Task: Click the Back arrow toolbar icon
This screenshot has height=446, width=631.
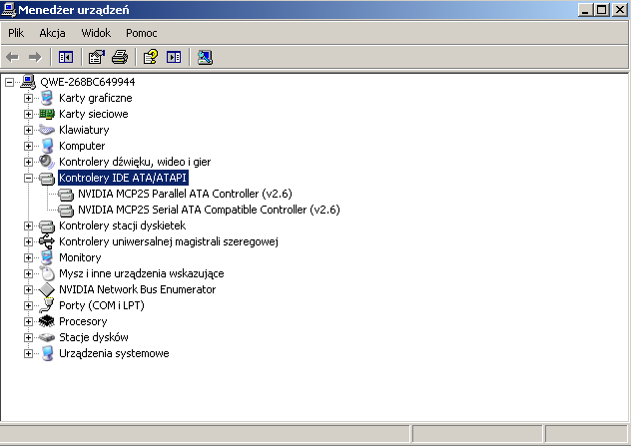Action: click(x=12, y=57)
